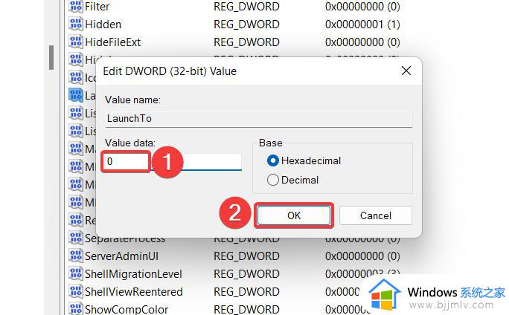This screenshot has width=509, height=315.
Task: Select the ShellMigrationLevel registry value icon
Action: tap(76, 274)
